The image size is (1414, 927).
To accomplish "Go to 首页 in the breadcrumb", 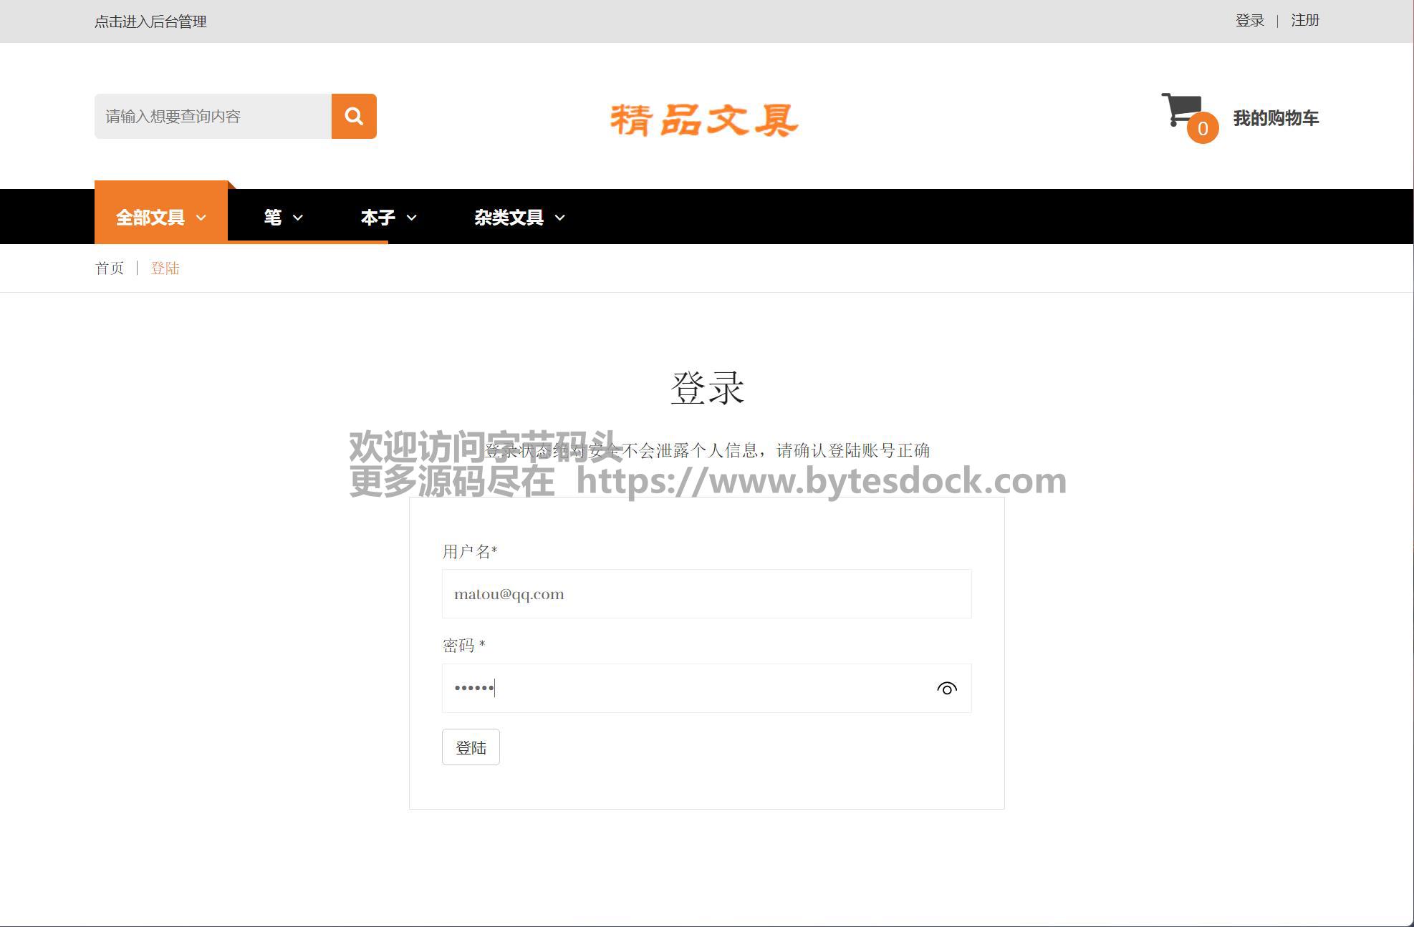I will pos(110,268).
